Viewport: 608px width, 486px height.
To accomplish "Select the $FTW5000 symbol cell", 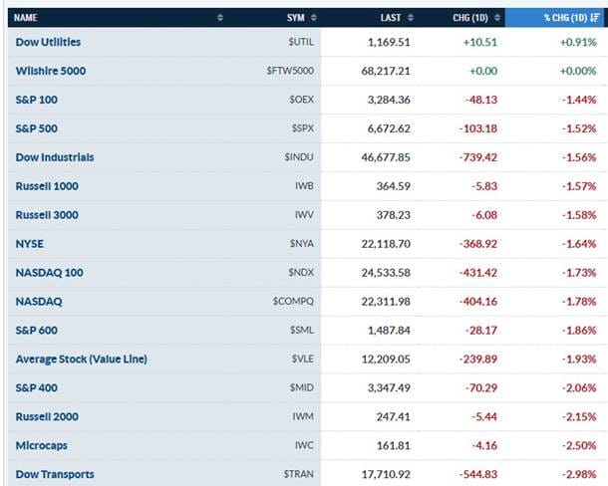I will pos(290,71).
